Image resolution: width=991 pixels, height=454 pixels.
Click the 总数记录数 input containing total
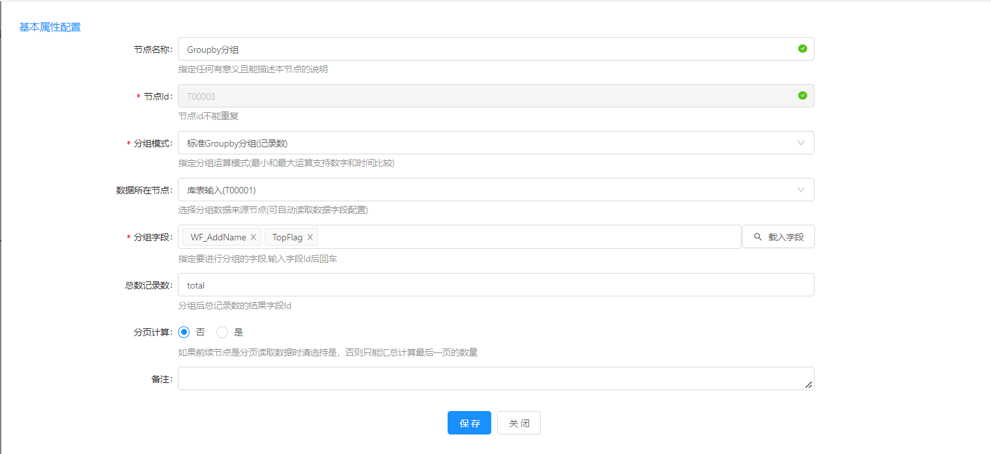click(x=495, y=285)
